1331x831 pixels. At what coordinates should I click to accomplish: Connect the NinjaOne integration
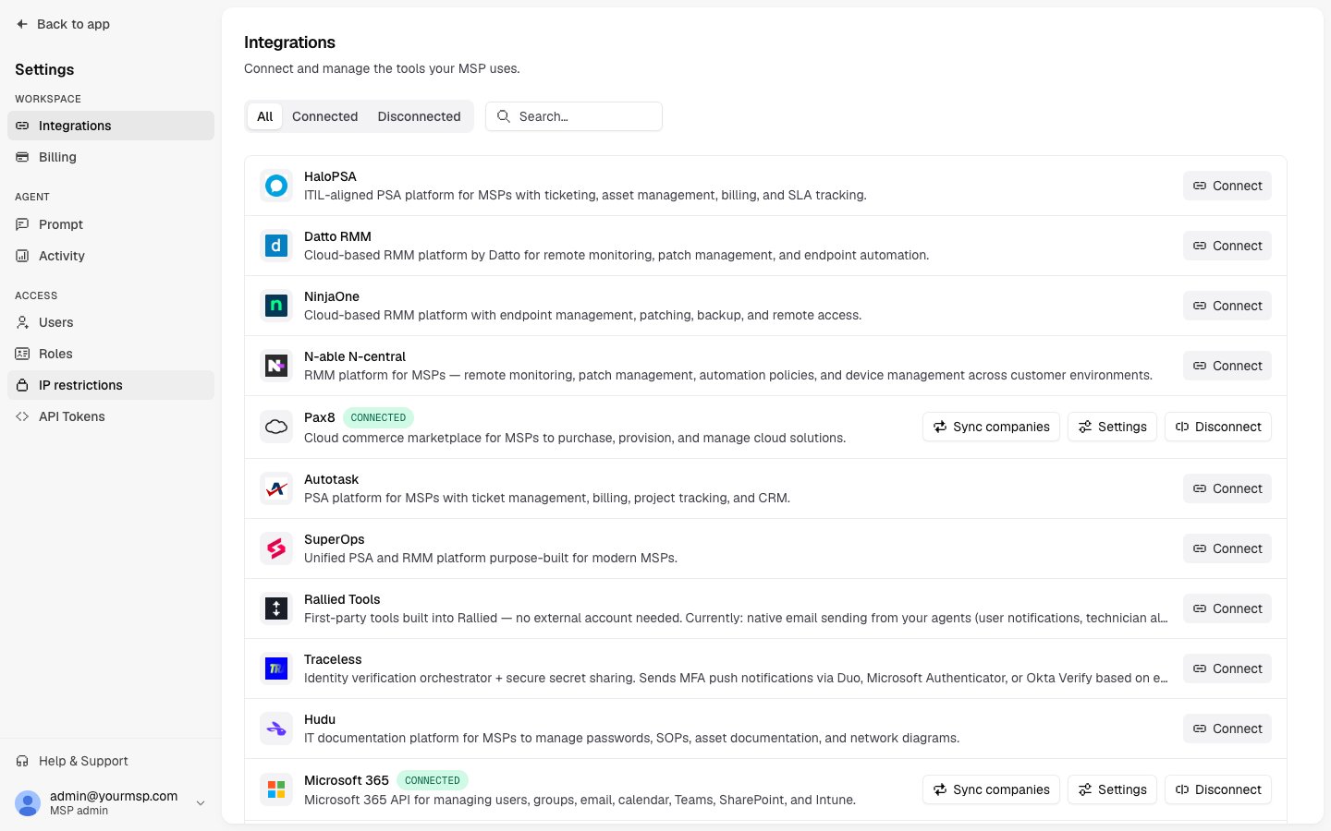point(1227,306)
